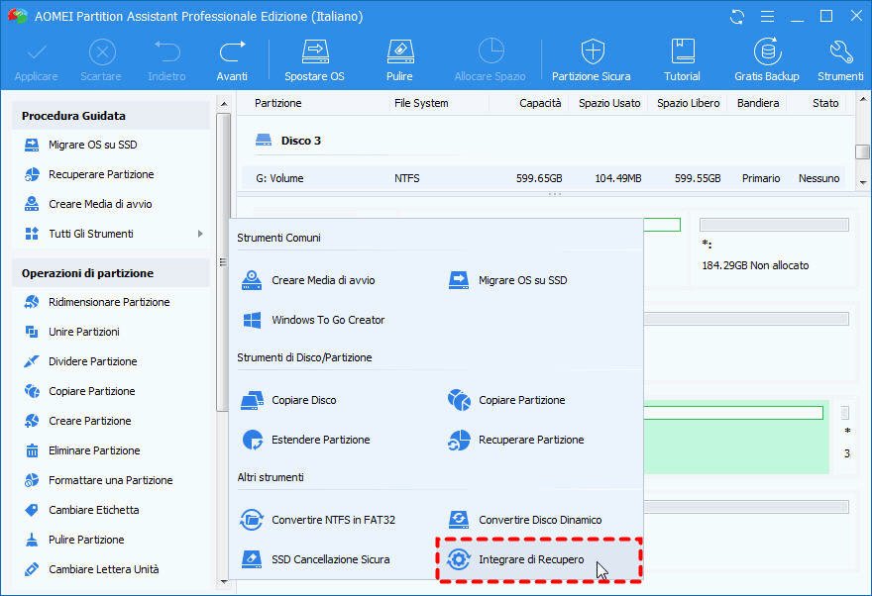Choose Estendere Partizione tool
Image resolution: width=872 pixels, height=596 pixels.
(x=306, y=440)
